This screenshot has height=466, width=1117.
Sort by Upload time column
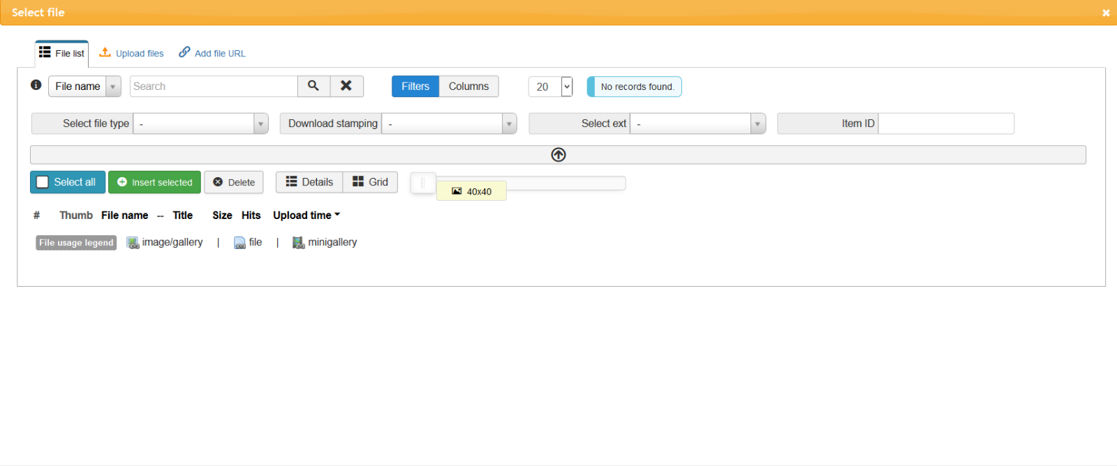pyautogui.click(x=306, y=216)
